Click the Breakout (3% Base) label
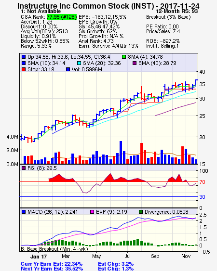The height and width of the screenshot is (271, 217). tap(168, 17)
